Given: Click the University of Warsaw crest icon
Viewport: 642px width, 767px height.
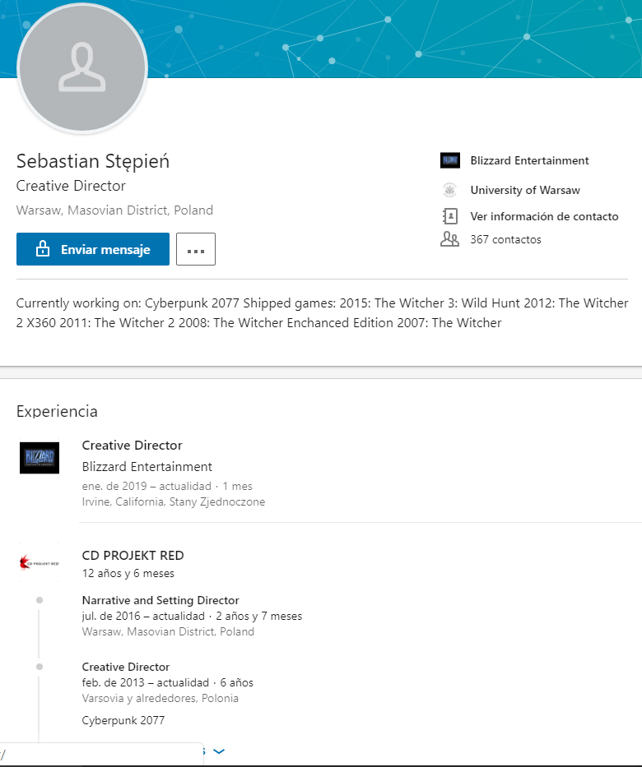Looking at the screenshot, I should (x=449, y=190).
